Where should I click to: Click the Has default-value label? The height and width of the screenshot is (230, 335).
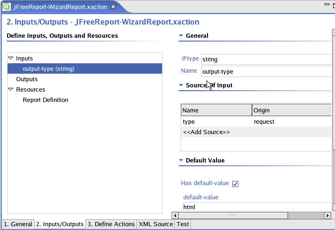tap(205, 183)
